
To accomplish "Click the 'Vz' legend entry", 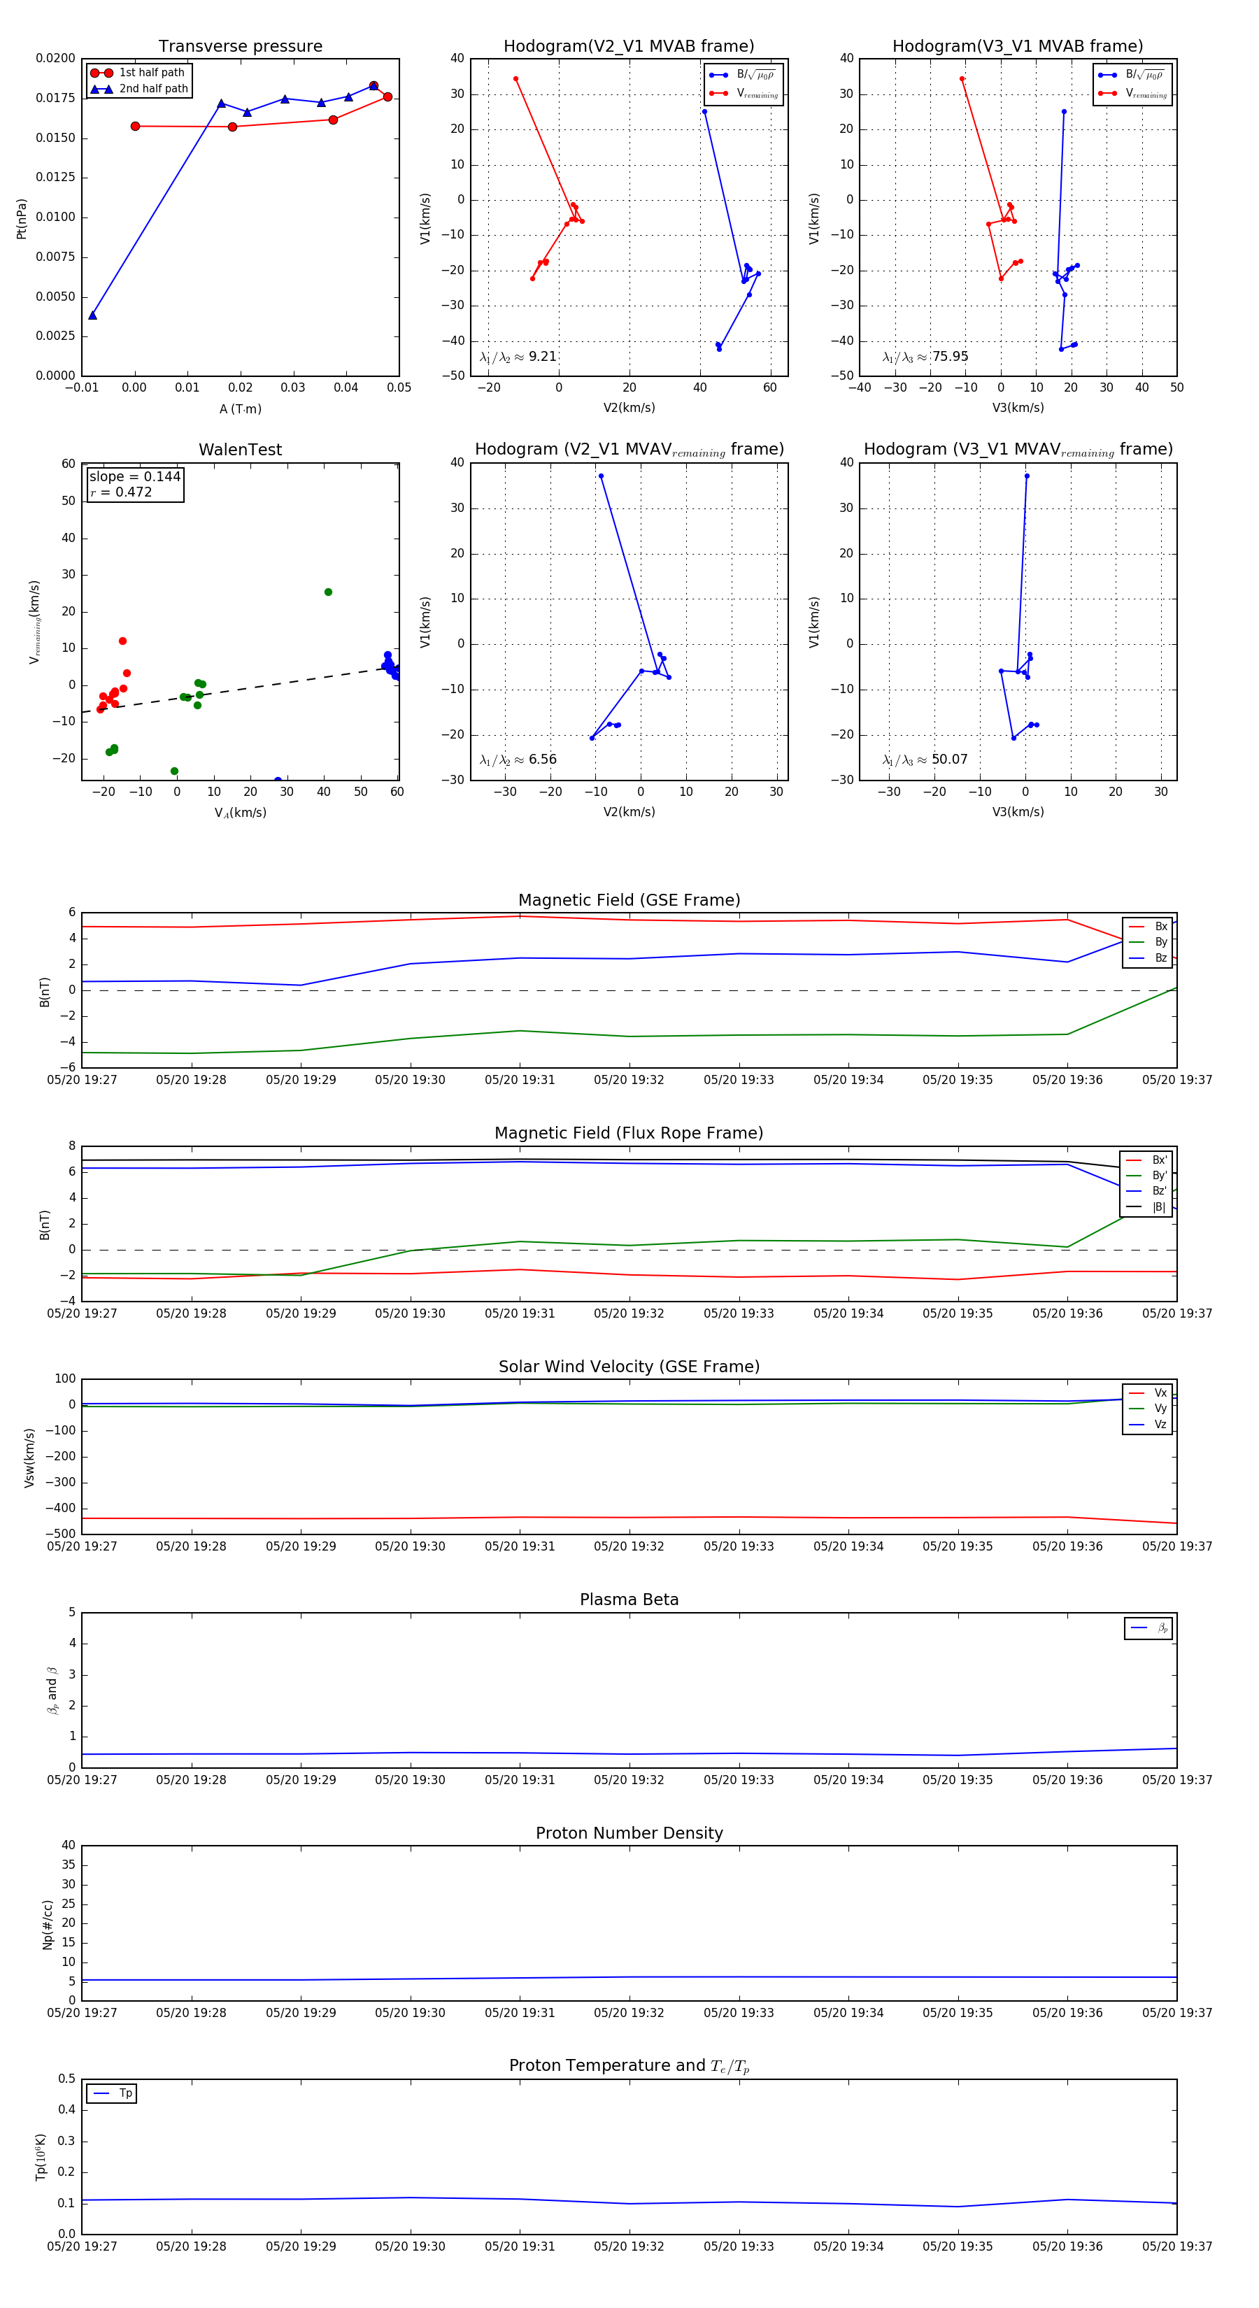I will (x=1148, y=1424).
